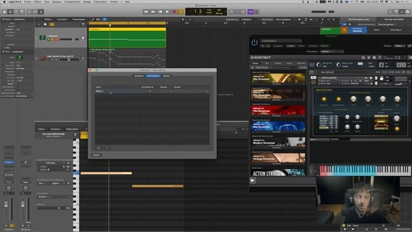The width and height of the screenshot is (412, 232).
Task: Select the green MIDI region in track one
Action: [x=127, y=38]
